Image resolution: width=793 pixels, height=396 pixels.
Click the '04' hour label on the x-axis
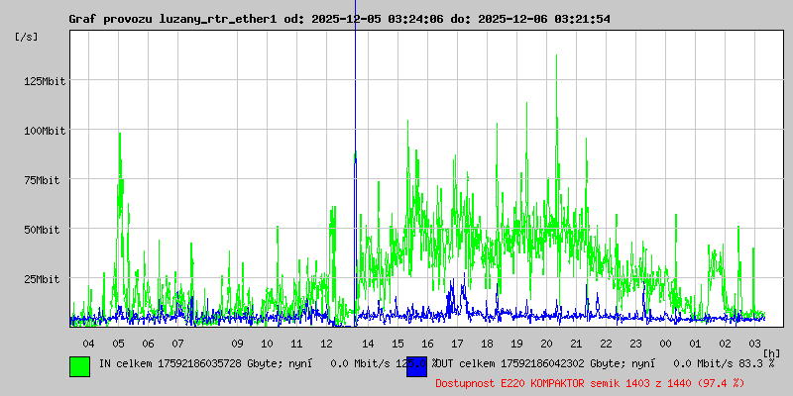[88, 344]
